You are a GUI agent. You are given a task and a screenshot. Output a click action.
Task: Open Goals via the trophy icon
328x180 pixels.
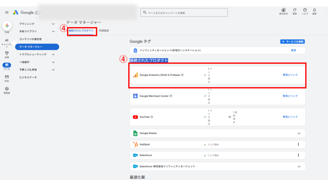(7, 53)
